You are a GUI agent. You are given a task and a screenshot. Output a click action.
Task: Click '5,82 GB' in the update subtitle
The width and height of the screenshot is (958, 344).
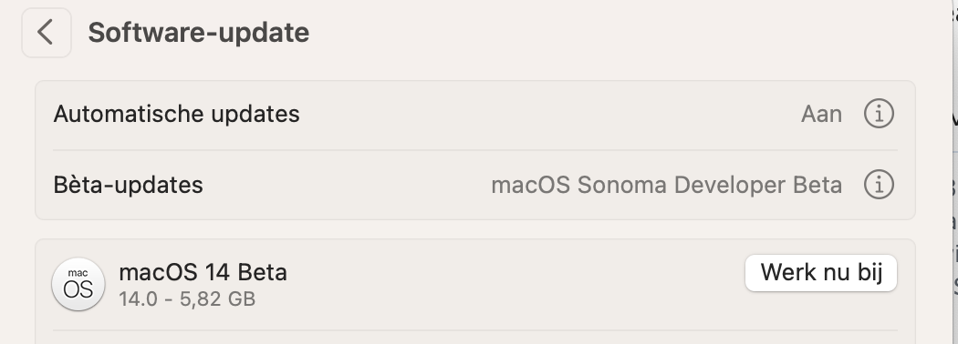point(217,299)
